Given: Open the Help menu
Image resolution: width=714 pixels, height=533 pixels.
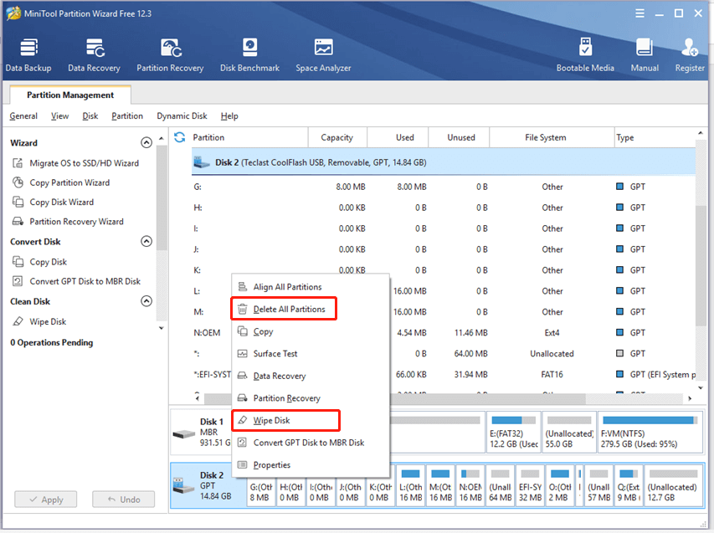Looking at the screenshot, I should (x=229, y=116).
